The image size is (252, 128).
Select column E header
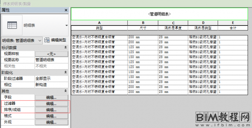pyautogui.click(x=233, y=23)
